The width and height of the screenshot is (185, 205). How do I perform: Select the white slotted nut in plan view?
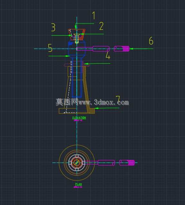[77, 163]
